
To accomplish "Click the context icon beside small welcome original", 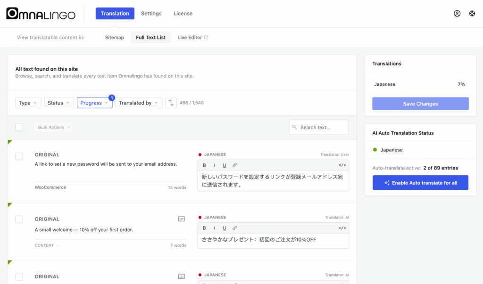I will click(x=182, y=219).
